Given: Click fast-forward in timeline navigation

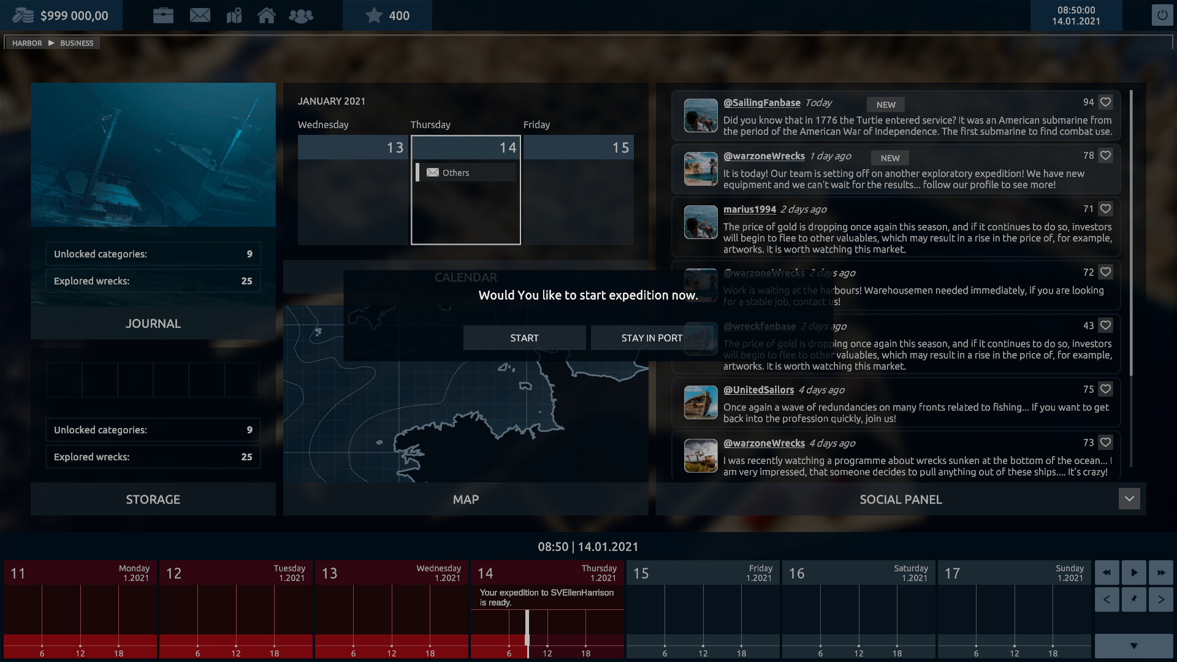Looking at the screenshot, I should [x=1162, y=572].
